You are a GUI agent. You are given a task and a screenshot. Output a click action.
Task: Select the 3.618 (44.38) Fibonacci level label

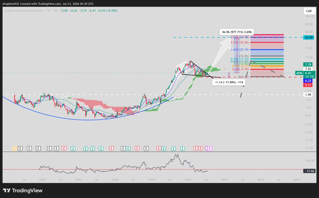pos(240,37)
